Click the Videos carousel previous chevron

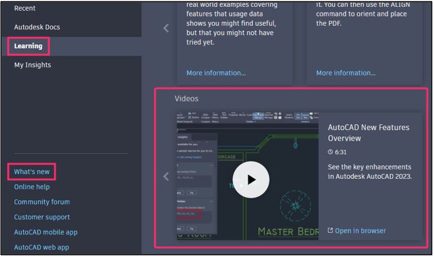[x=166, y=176]
